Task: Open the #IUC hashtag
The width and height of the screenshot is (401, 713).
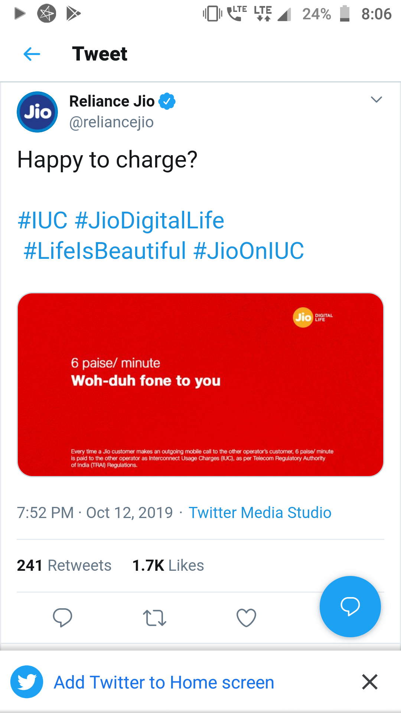Action: coord(43,220)
